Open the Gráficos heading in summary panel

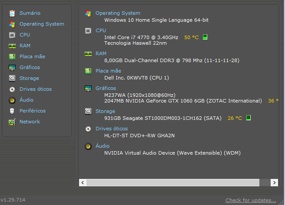tap(106, 88)
